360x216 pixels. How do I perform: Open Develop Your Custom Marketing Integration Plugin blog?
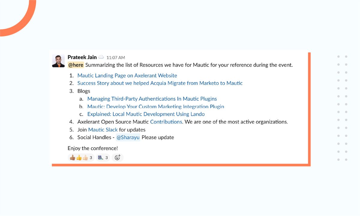(156, 106)
